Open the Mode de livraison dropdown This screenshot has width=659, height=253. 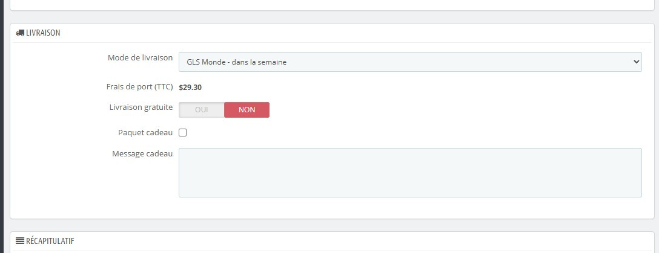409,62
